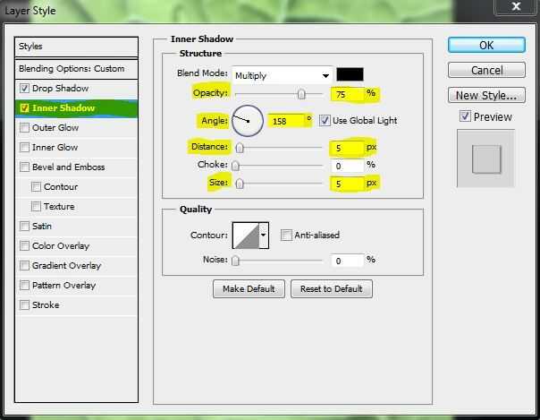Click the Cancel button

coord(486,71)
